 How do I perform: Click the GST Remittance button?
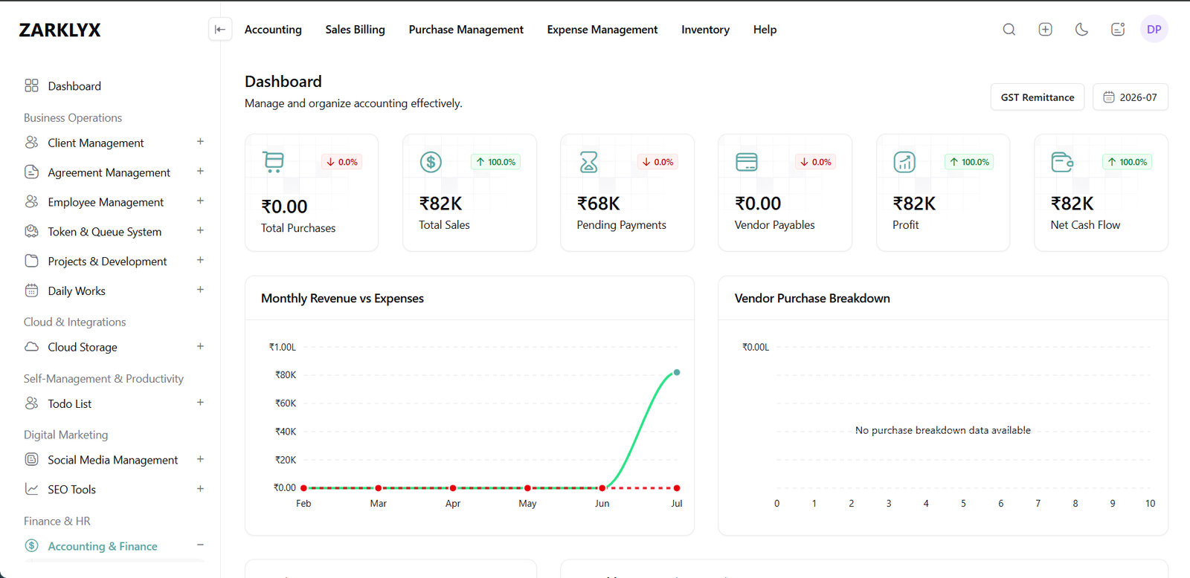pyautogui.click(x=1038, y=97)
